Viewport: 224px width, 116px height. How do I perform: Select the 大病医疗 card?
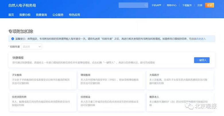(x=180, y=80)
